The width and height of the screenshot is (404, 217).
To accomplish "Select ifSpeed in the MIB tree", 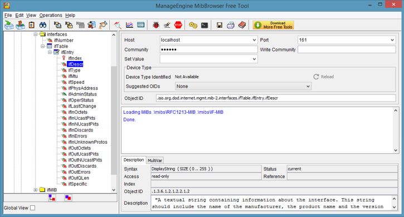I will 76,82.
